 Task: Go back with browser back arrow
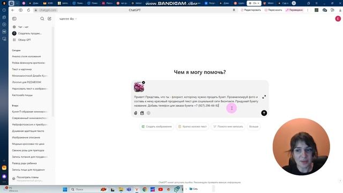click(x=13, y=10)
